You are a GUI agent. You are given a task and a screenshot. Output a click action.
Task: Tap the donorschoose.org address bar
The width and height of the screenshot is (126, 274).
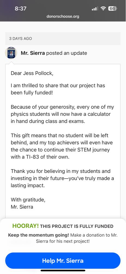63,16
